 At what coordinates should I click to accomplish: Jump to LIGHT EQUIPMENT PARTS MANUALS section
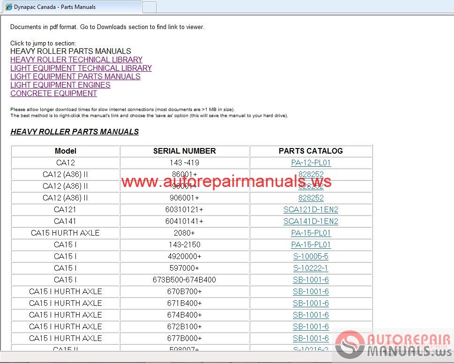[75, 76]
